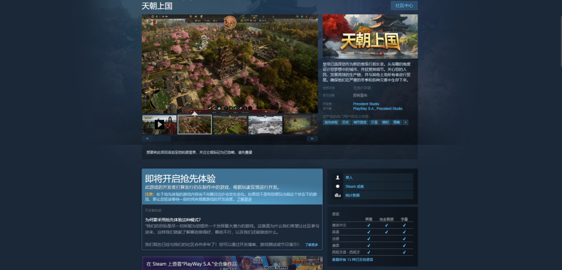562x270 pixels.
Task: Expand developer notes with 了解更多
Action: point(312,245)
